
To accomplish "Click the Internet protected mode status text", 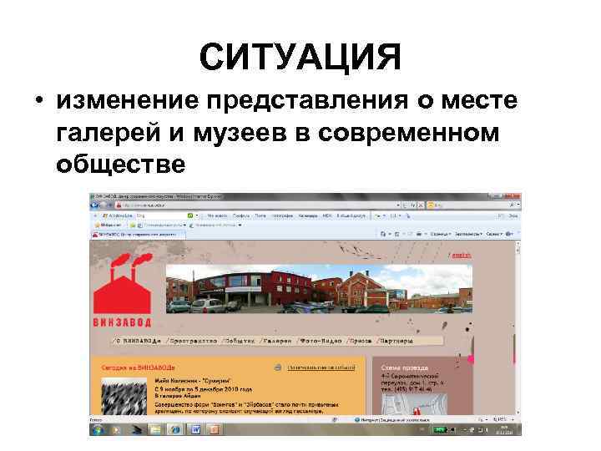I will coord(391,419).
